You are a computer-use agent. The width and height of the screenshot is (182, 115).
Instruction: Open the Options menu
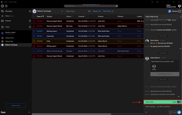click(x=176, y=11)
